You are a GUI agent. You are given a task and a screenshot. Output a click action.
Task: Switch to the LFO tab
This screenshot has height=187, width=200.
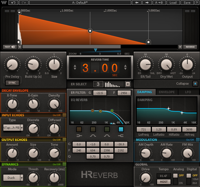coord(188,92)
